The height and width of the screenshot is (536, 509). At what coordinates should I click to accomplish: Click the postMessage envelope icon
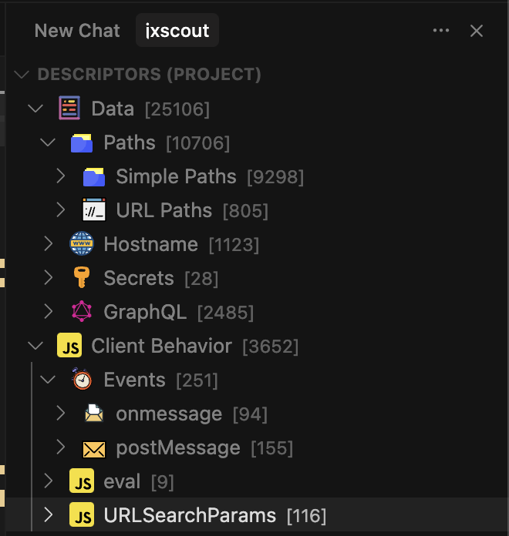pos(94,447)
